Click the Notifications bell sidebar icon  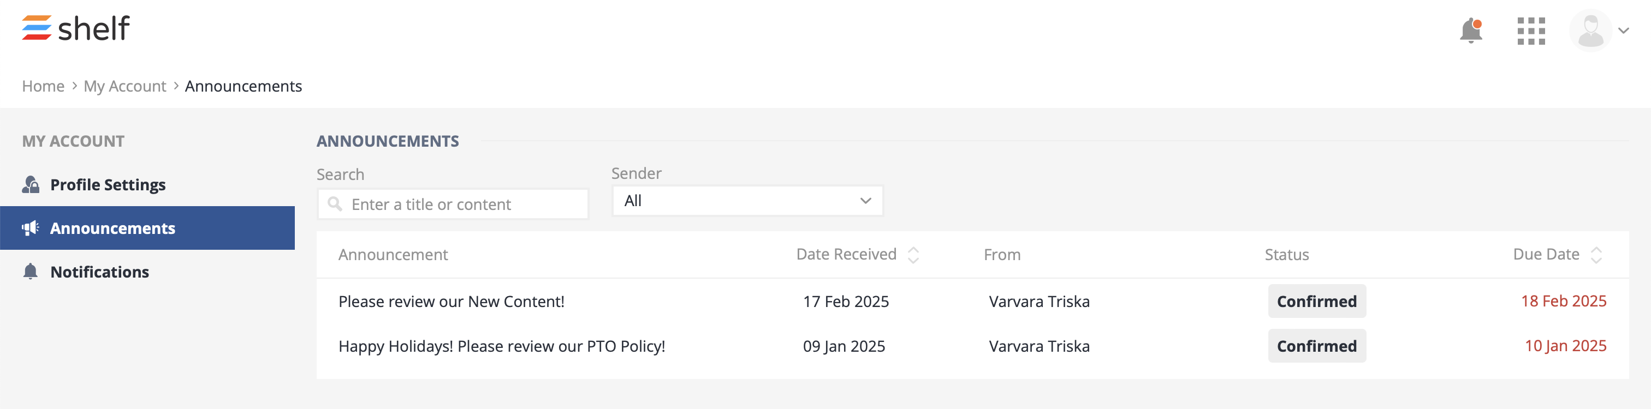click(30, 272)
